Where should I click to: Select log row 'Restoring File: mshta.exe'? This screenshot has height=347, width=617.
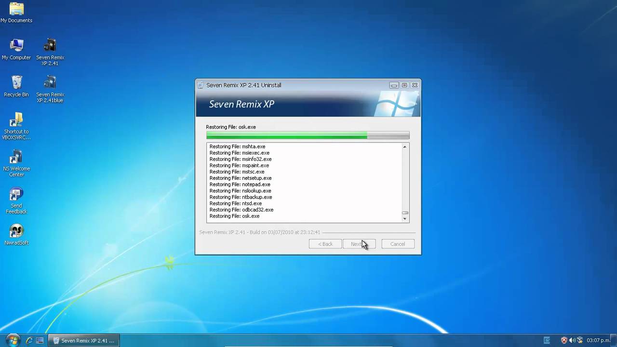click(x=237, y=147)
